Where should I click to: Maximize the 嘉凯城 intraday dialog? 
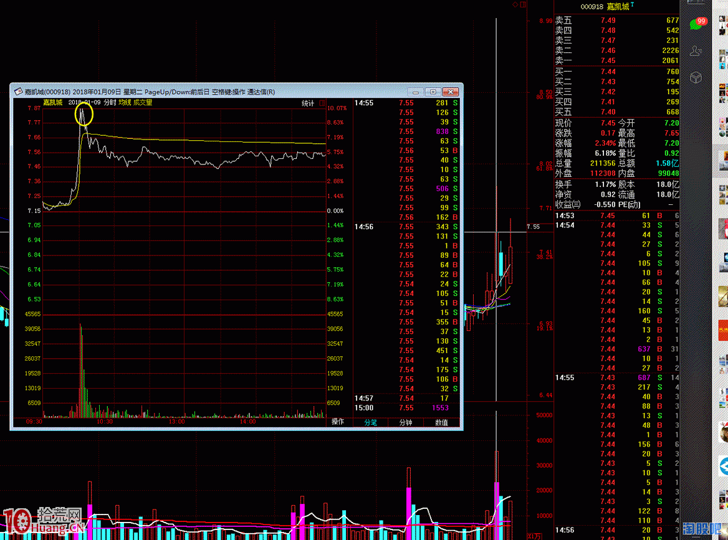coord(433,92)
